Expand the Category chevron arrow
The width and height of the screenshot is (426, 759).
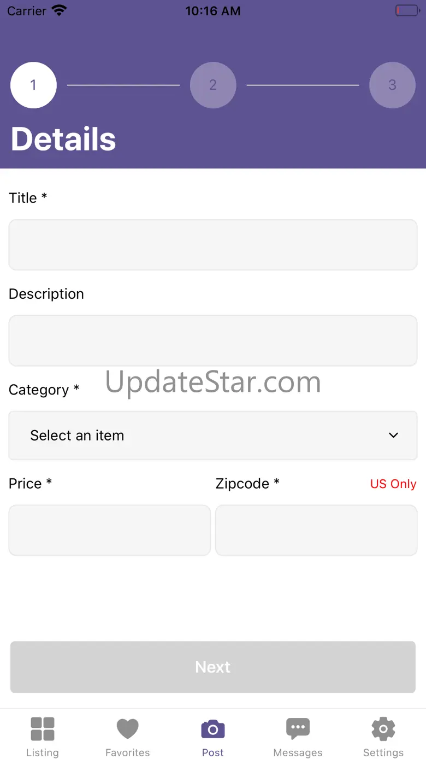pyautogui.click(x=393, y=436)
